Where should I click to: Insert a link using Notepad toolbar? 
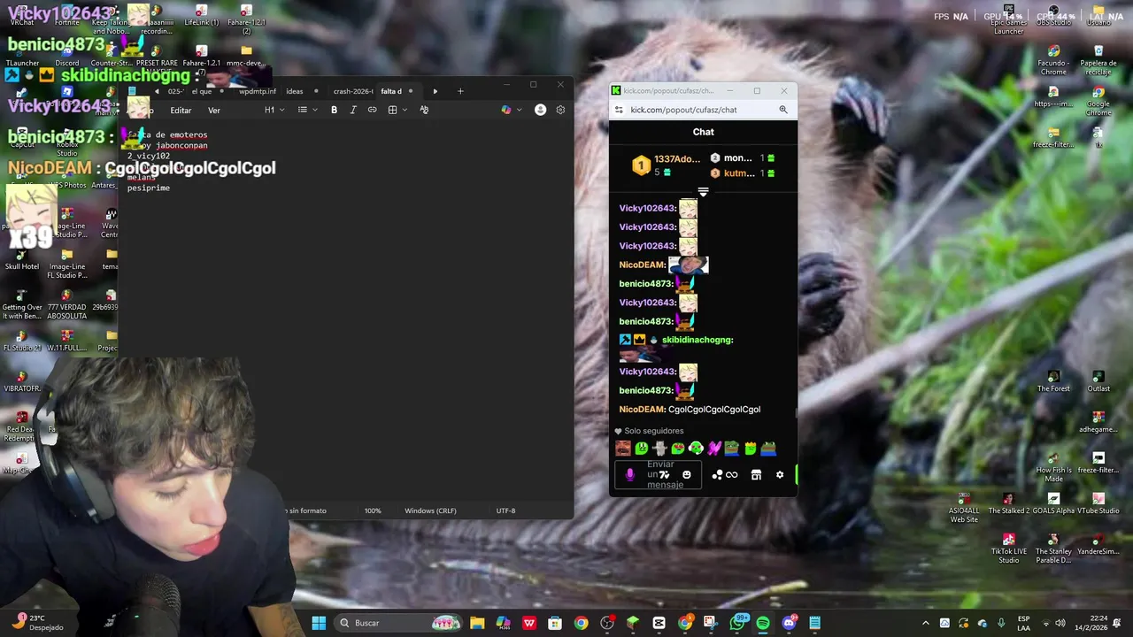pos(373,110)
